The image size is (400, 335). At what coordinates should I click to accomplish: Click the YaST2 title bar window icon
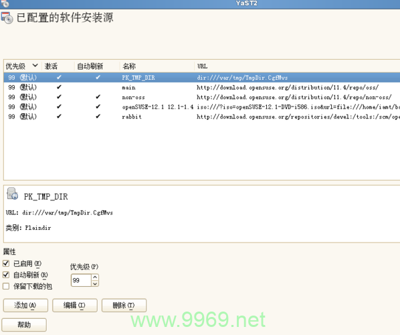pyautogui.click(x=5, y=3)
